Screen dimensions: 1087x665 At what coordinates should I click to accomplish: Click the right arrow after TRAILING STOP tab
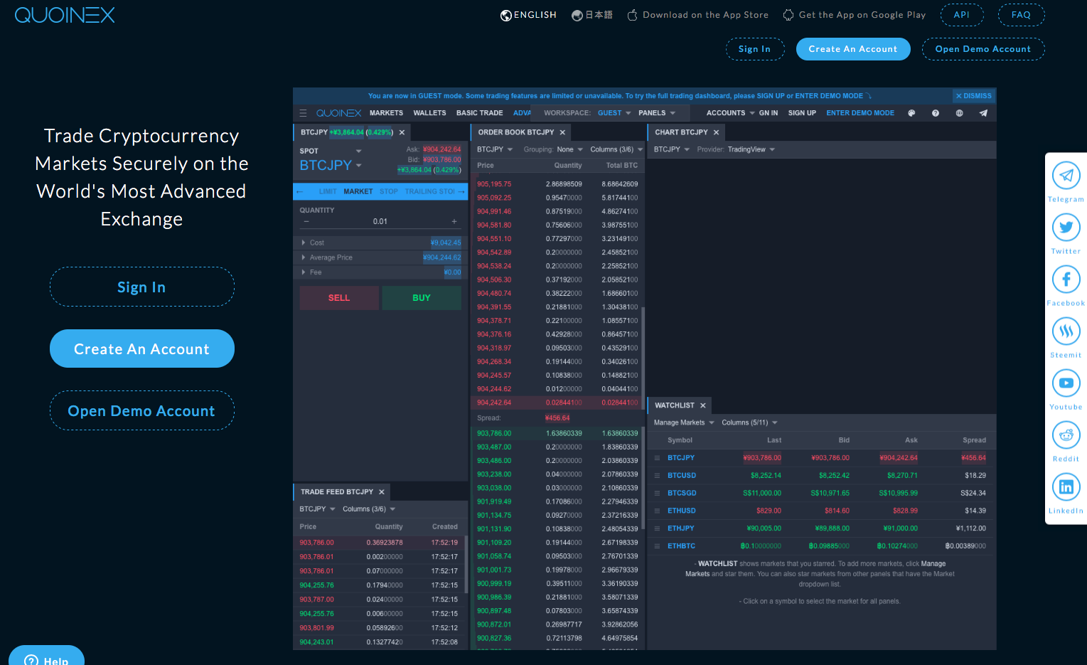click(x=461, y=191)
